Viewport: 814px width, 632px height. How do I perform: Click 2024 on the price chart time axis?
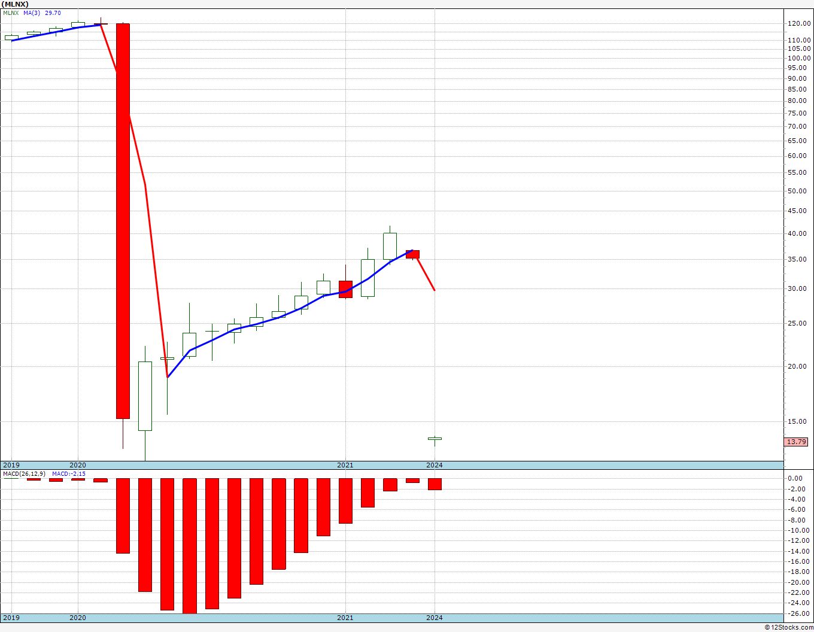tap(435, 465)
